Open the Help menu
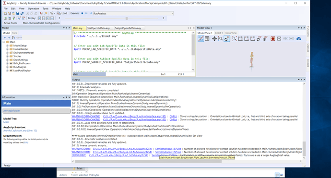The height and width of the screenshot is (178, 331). [x=67, y=9]
